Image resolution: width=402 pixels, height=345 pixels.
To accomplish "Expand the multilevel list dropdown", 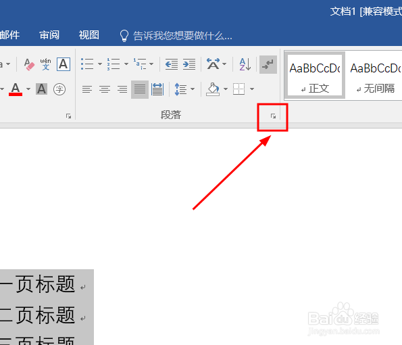I will [x=151, y=64].
